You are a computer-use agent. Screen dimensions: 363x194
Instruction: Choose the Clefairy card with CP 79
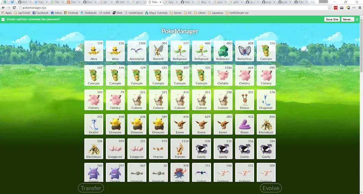pyautogui.click(x=115, y=100)
